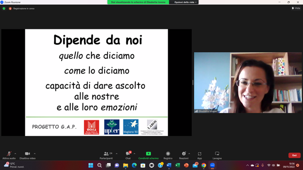The height and width of the screenshot is (170, 303).
Task: Click the divider handle beside shared screen
Action: pos(193,82)
